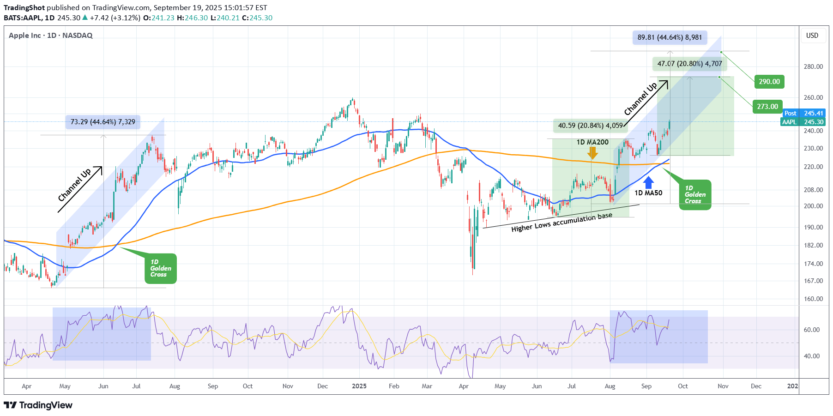This screenshot has width=833, height=416.
Task: Click the open value O:241.23 in header
Action: [x=159, y=18]
